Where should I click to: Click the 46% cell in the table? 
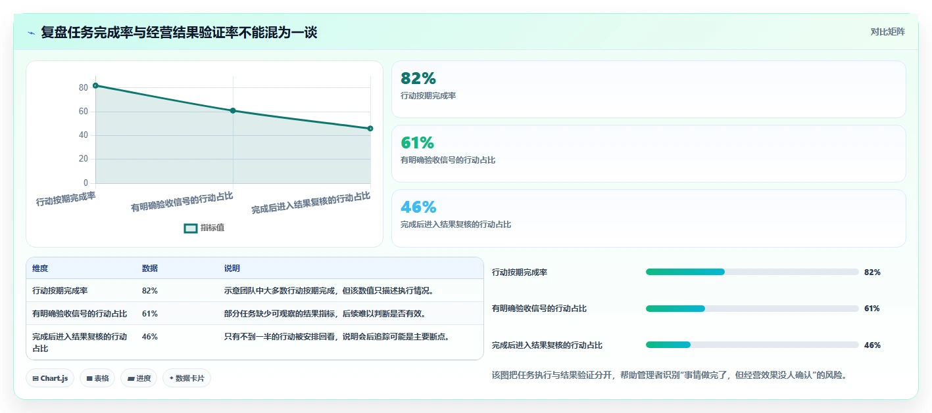coord(150,336)
